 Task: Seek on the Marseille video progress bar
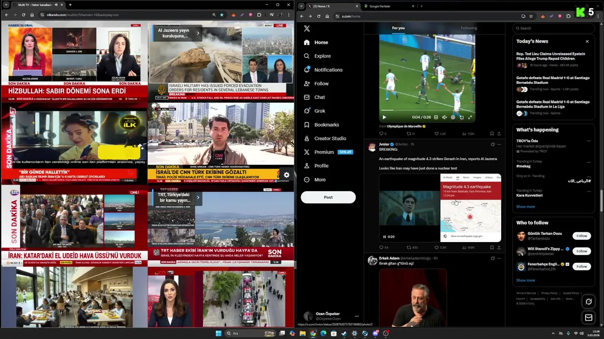(427, 111)
